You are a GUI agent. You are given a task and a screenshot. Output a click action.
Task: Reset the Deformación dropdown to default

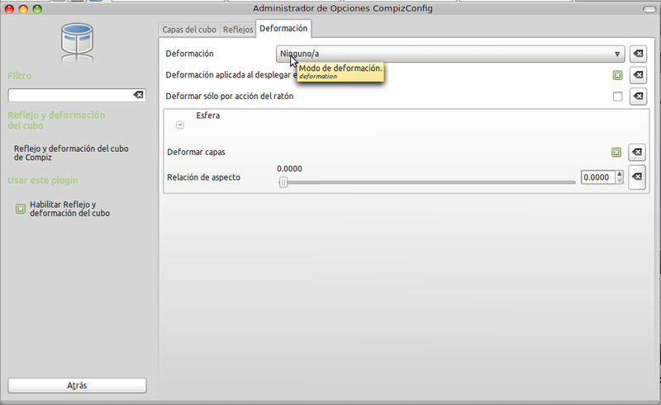coord(637,54)
